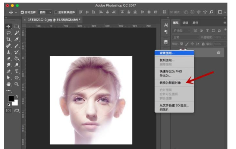Select the Magic Wand tool
236x149 pixels.
(17, 33)
